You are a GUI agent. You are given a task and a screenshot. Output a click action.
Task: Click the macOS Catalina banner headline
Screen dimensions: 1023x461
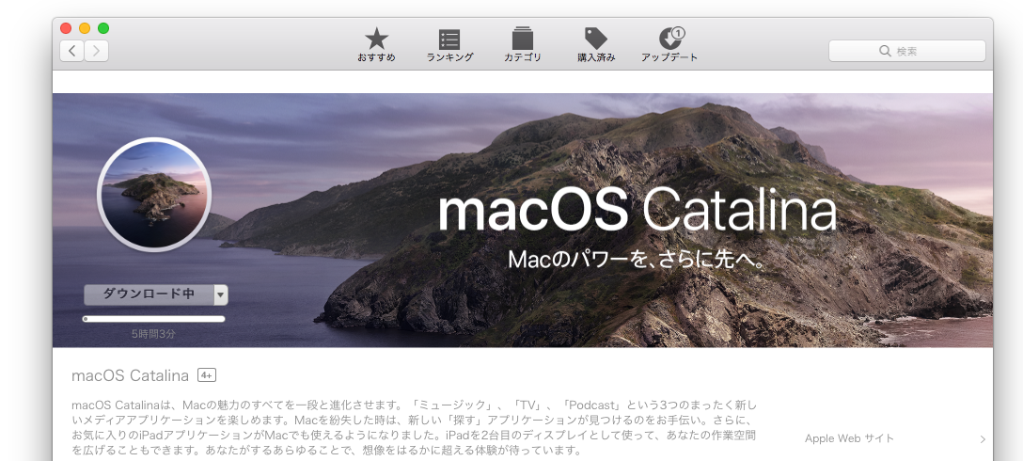pos(637,211)
